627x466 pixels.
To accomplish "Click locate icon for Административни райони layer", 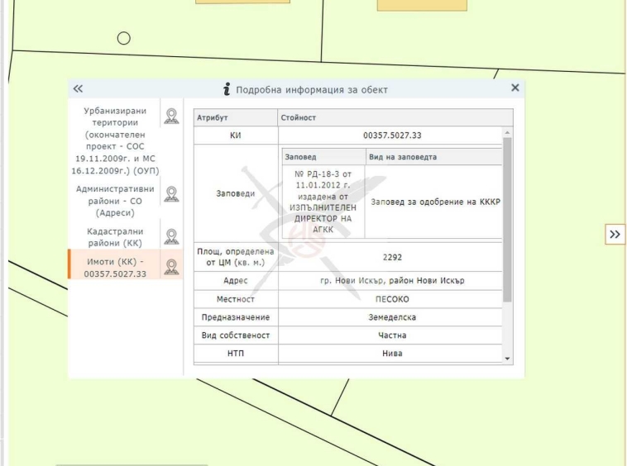I will [171, 194].
